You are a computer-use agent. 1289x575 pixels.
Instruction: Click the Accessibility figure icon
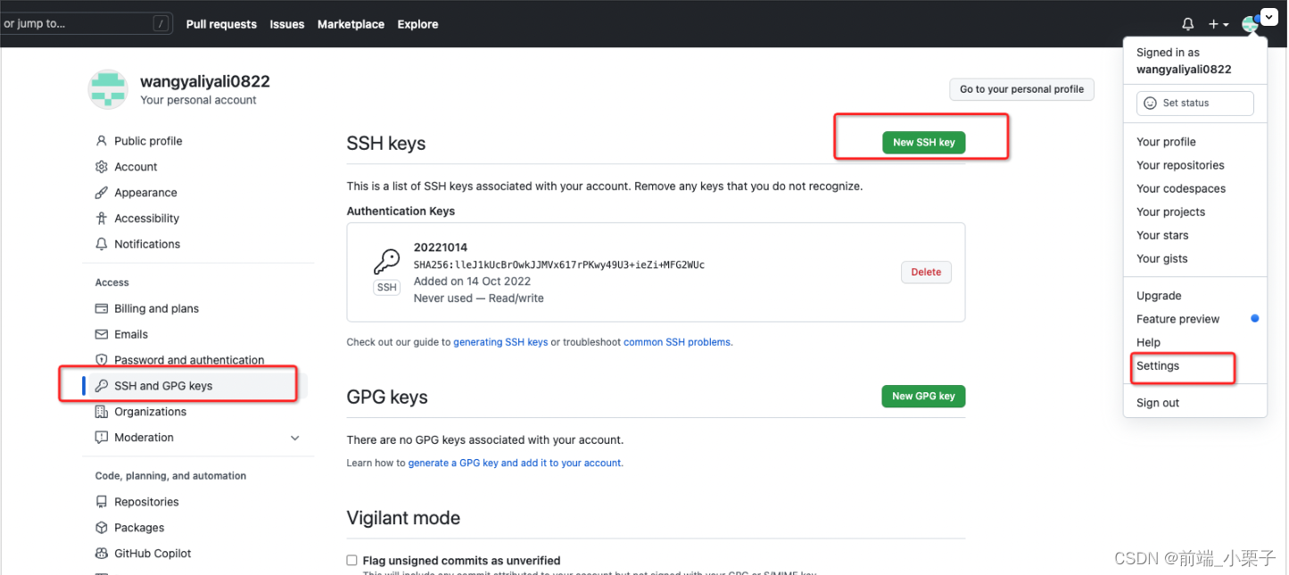(x=102, y=218)
